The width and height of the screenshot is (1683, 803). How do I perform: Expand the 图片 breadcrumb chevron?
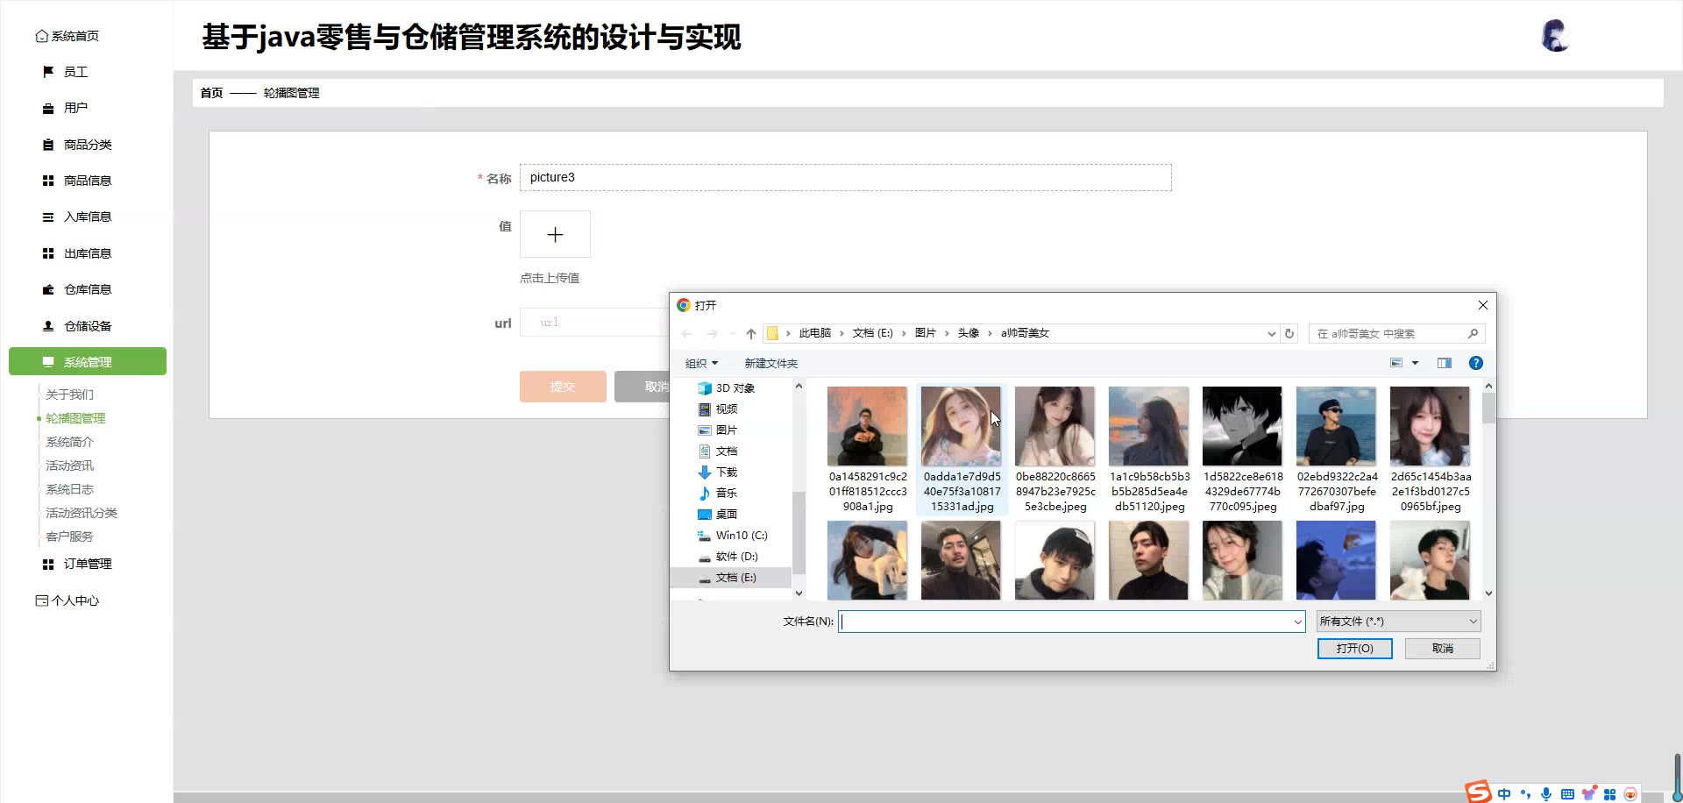coord(947,333)
